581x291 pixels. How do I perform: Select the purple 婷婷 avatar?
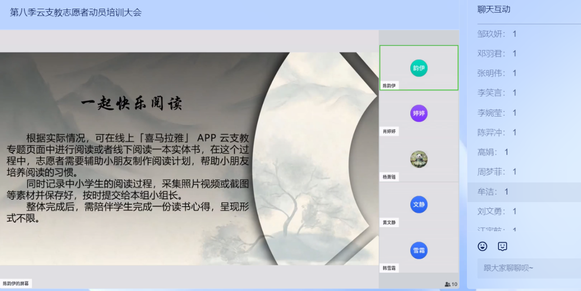tap(419, 113)
